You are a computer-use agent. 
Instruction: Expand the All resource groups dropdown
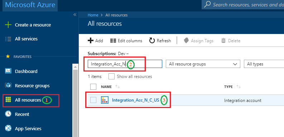click(x=203, y=64)
